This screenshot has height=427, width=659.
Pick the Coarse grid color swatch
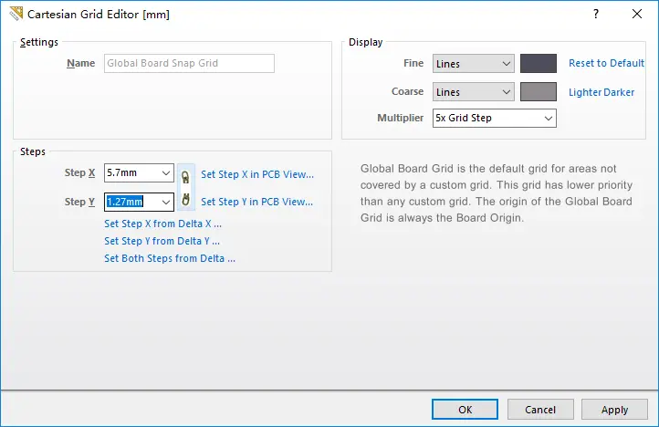click(x=539, y=92)
